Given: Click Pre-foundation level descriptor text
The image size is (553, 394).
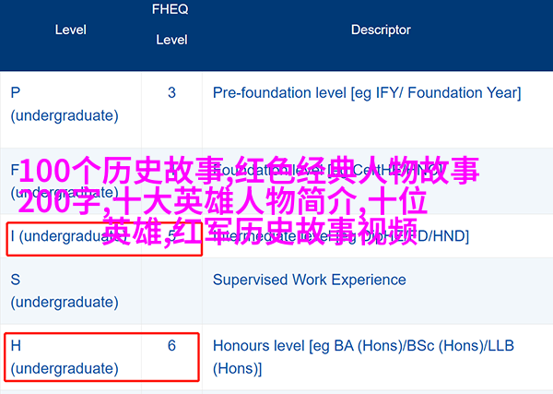Looking at the screenshot, I should tap(367, 93).
